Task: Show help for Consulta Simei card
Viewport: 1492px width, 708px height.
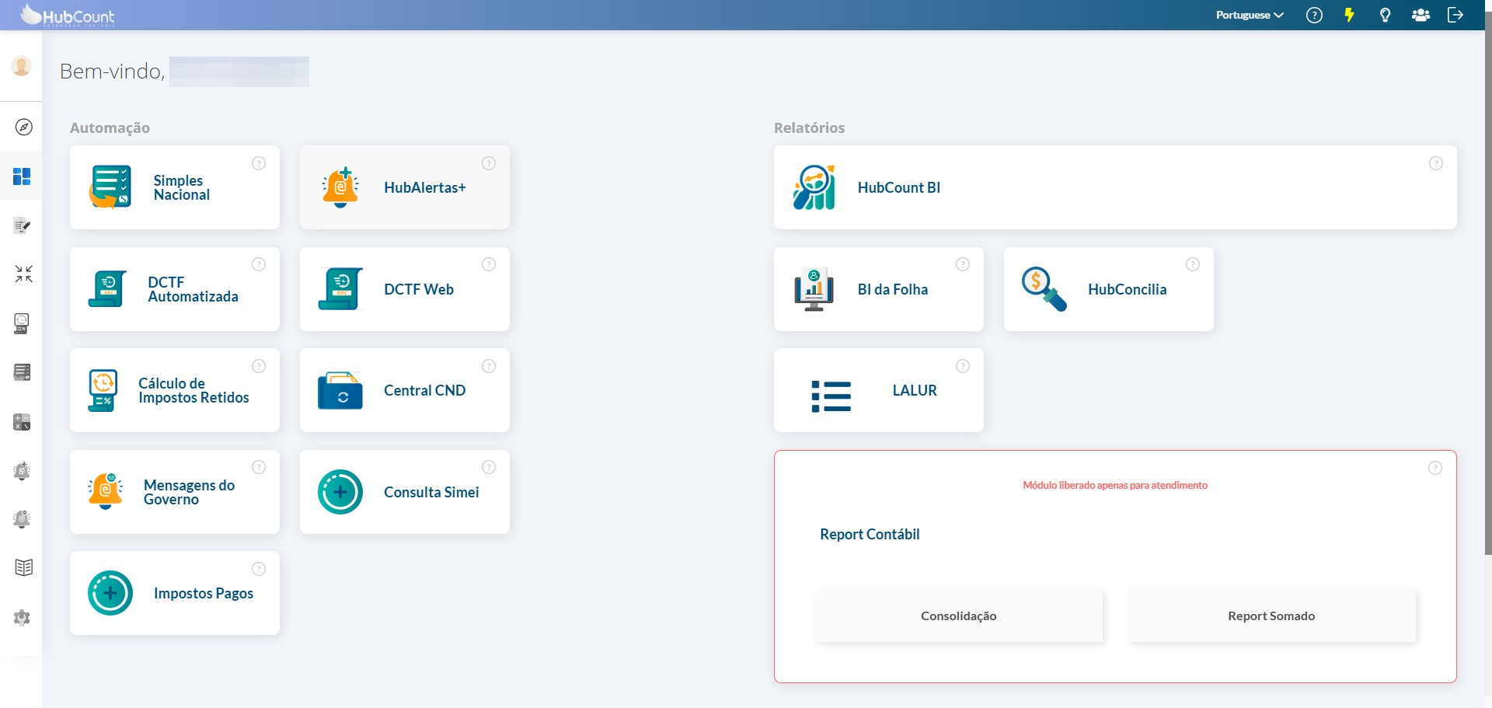Action: click(x=489, y=467)
